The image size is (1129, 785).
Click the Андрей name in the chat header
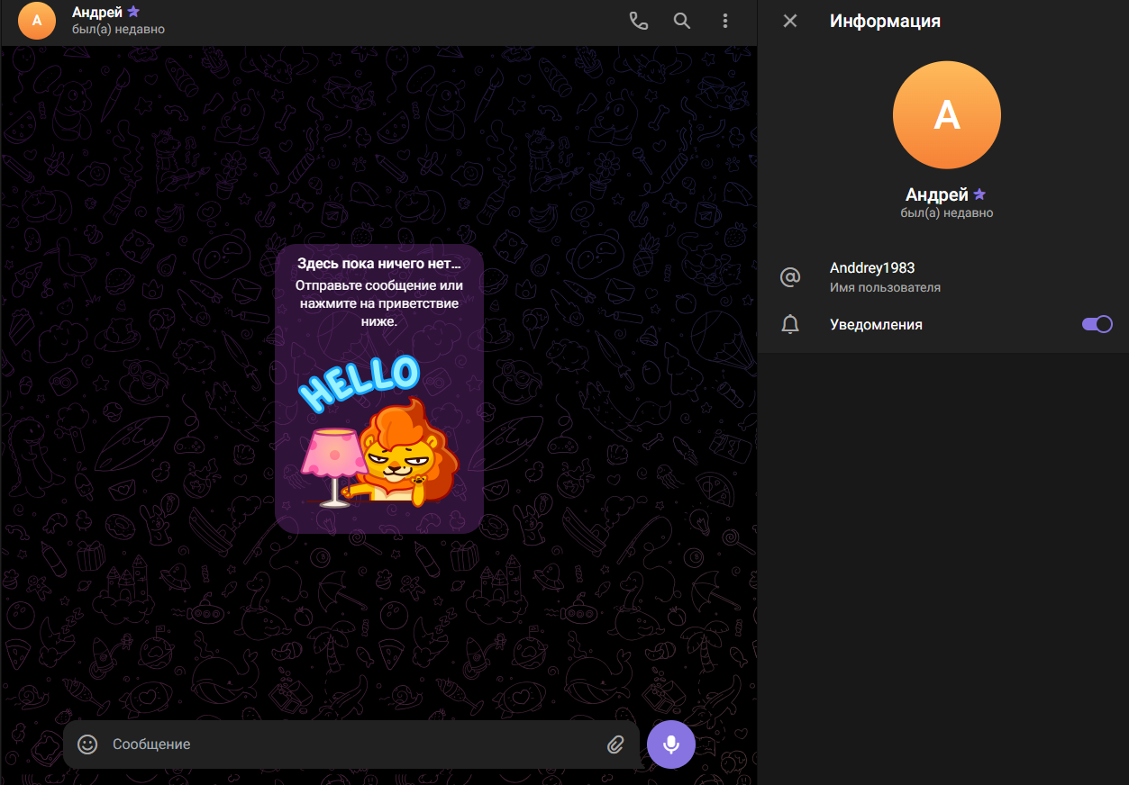[x=96, y=13]
